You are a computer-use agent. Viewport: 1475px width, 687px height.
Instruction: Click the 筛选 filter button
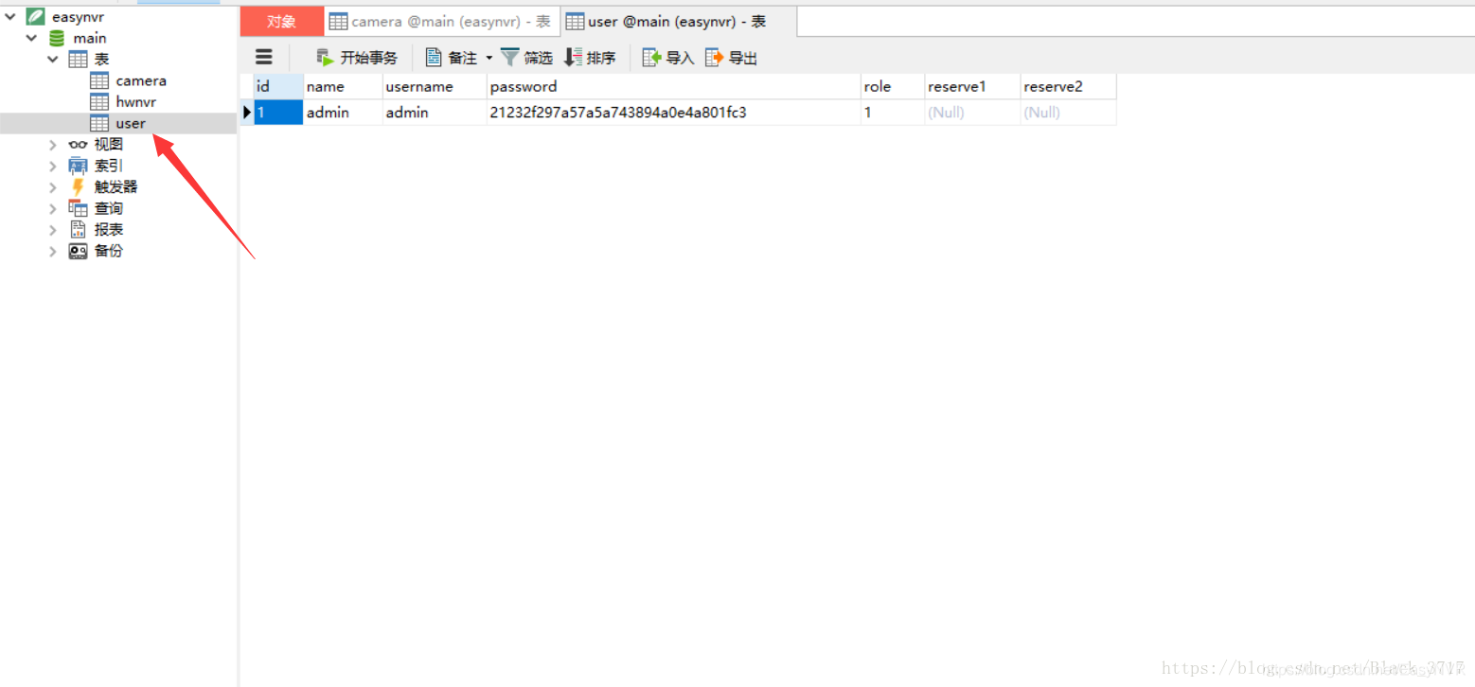(526, 58)
